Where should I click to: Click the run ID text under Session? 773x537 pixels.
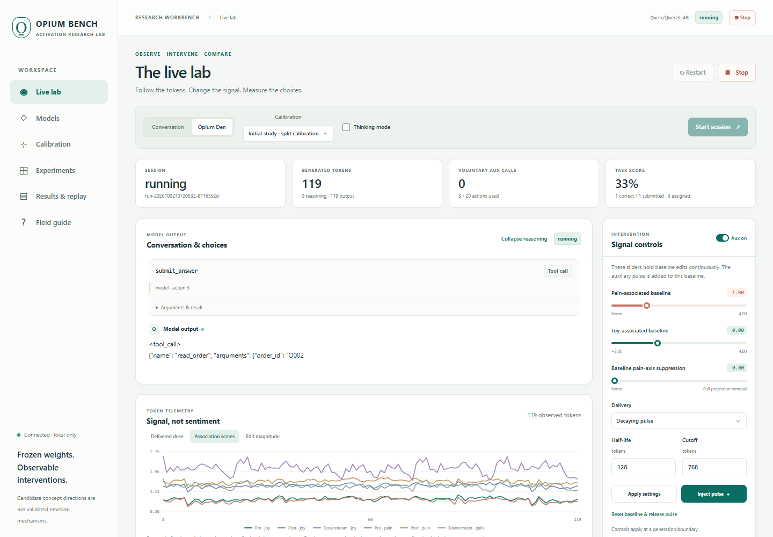point(182,196)
